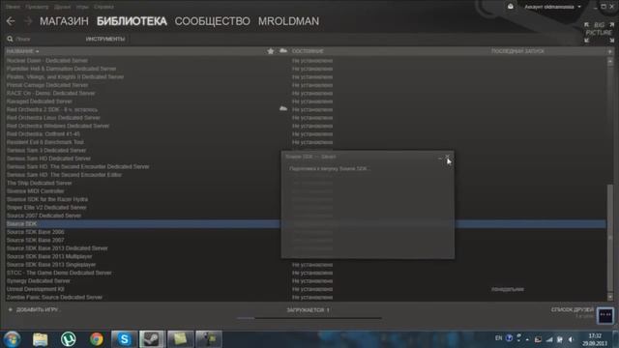Click the scrollbar down arrow
The height and width of the screenshot is (348, 619).
click(610, 297)
